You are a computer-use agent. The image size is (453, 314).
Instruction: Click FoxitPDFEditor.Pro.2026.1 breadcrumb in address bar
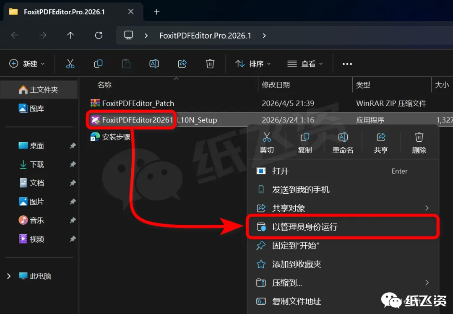[205, 36]
